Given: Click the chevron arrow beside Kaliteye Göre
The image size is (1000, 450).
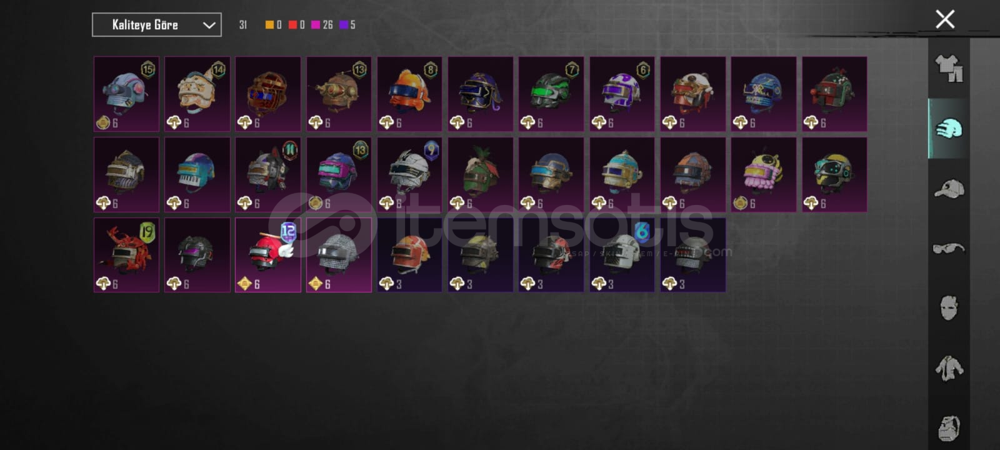Looking at the screenshot, I should pyautogui.click(x=209, y=25).
